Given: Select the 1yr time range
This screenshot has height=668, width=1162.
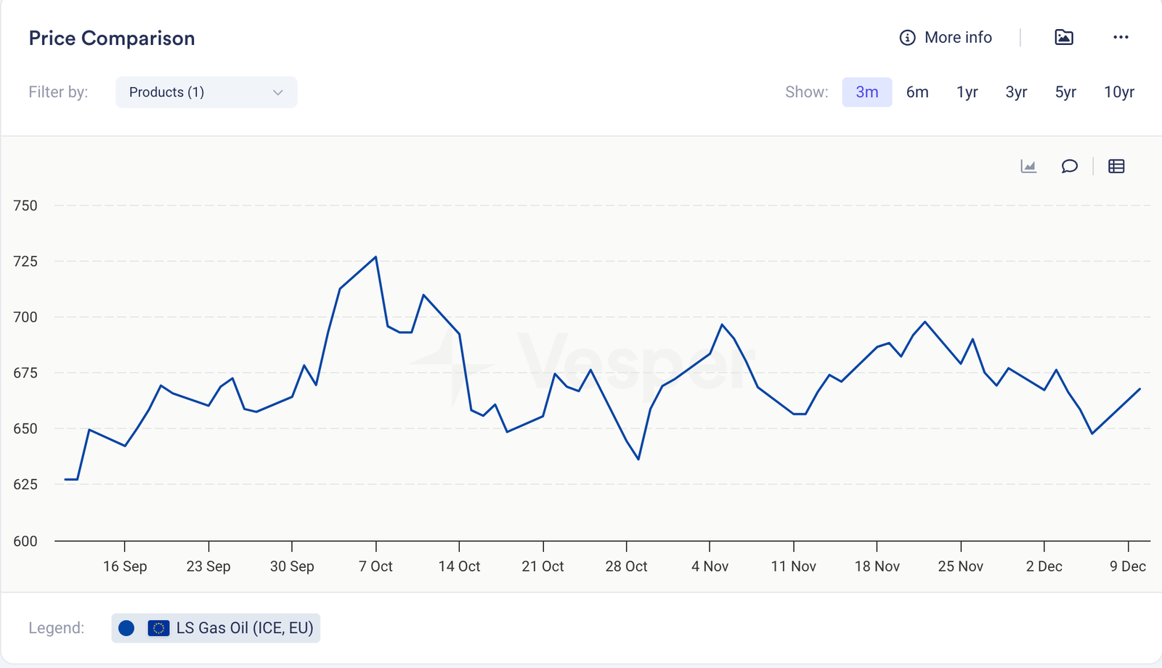Looking at the screenshot, I should [967, 92].
